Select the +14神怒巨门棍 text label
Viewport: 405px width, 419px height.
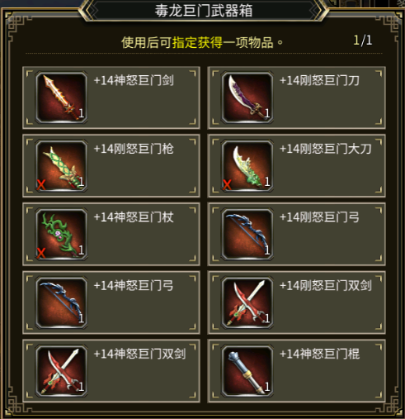pos(319,354)
